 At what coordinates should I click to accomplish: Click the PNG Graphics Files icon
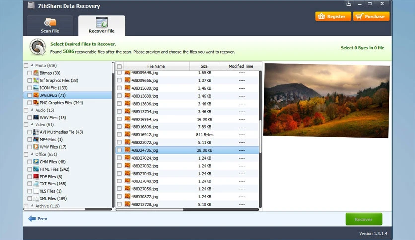[36, 103]
